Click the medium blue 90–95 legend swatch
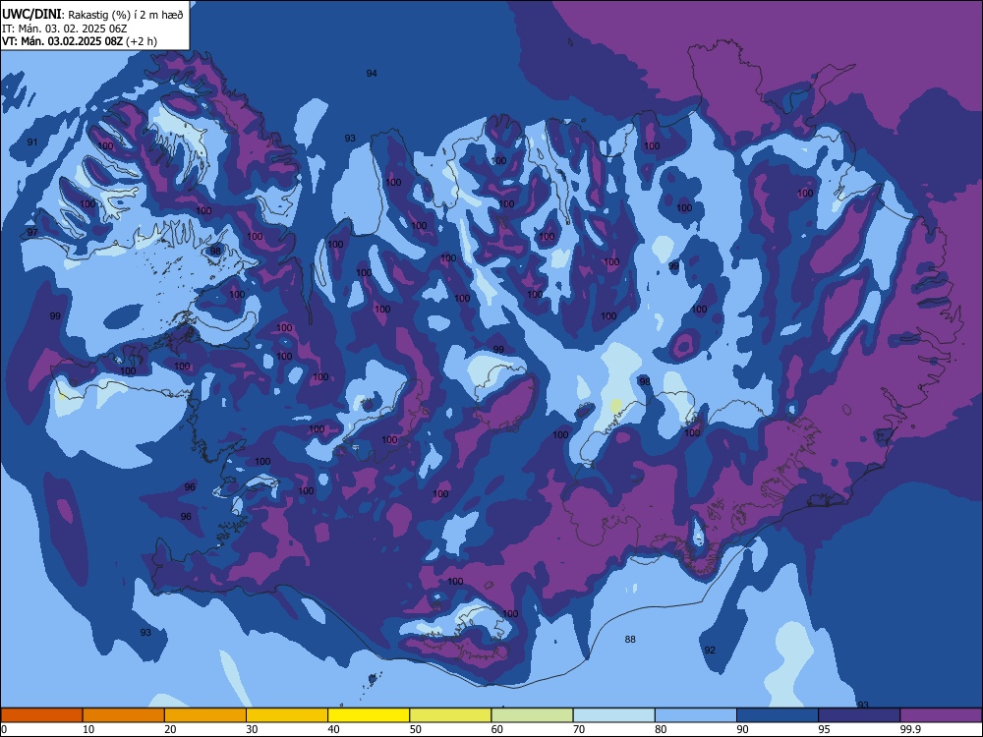This screenshot has height=737, width=983. [x=778, y=715]
